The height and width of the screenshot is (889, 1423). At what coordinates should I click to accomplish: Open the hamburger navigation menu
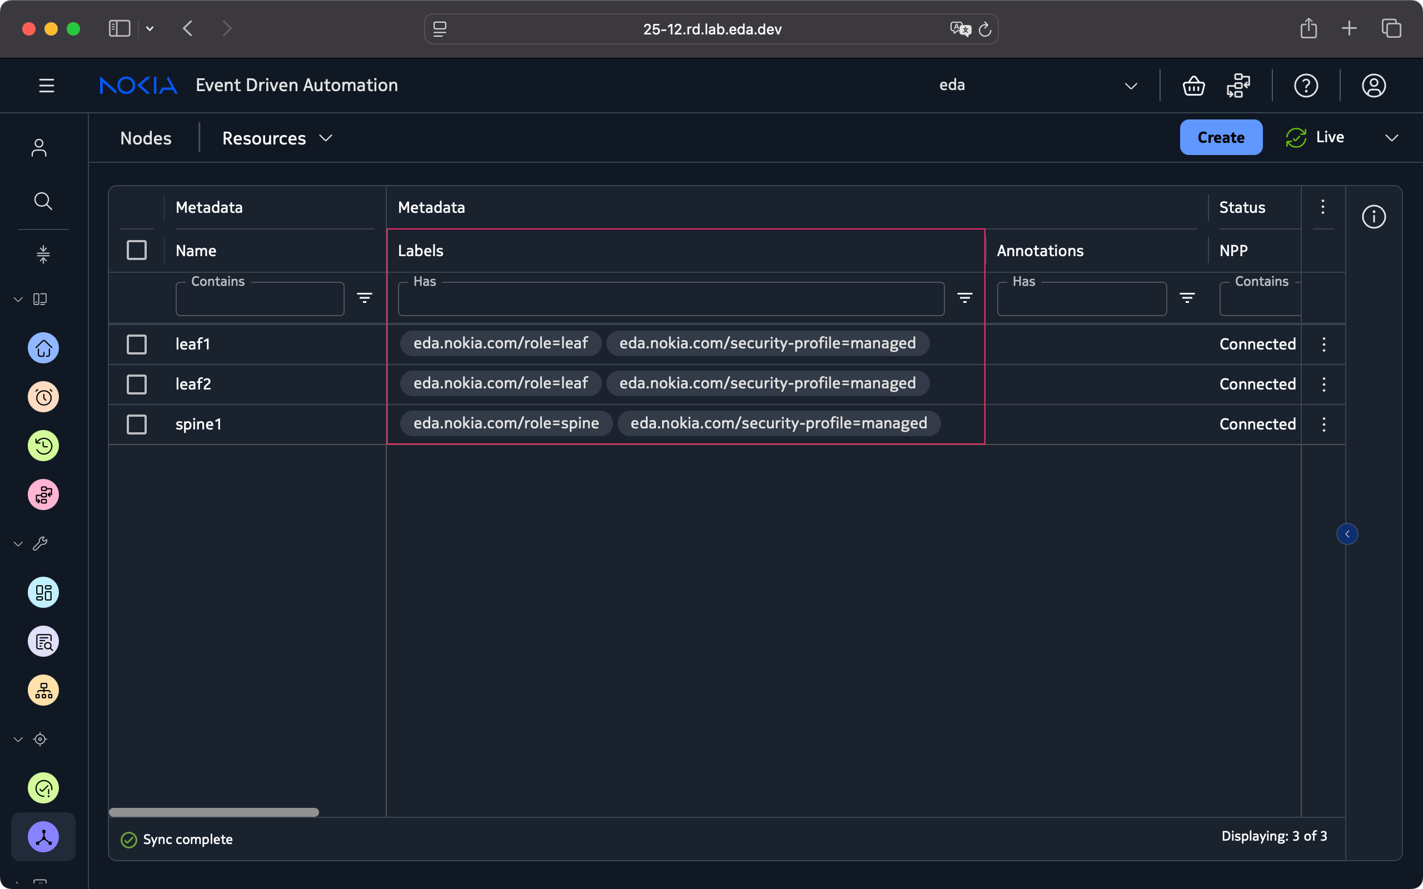pos(47,86)
